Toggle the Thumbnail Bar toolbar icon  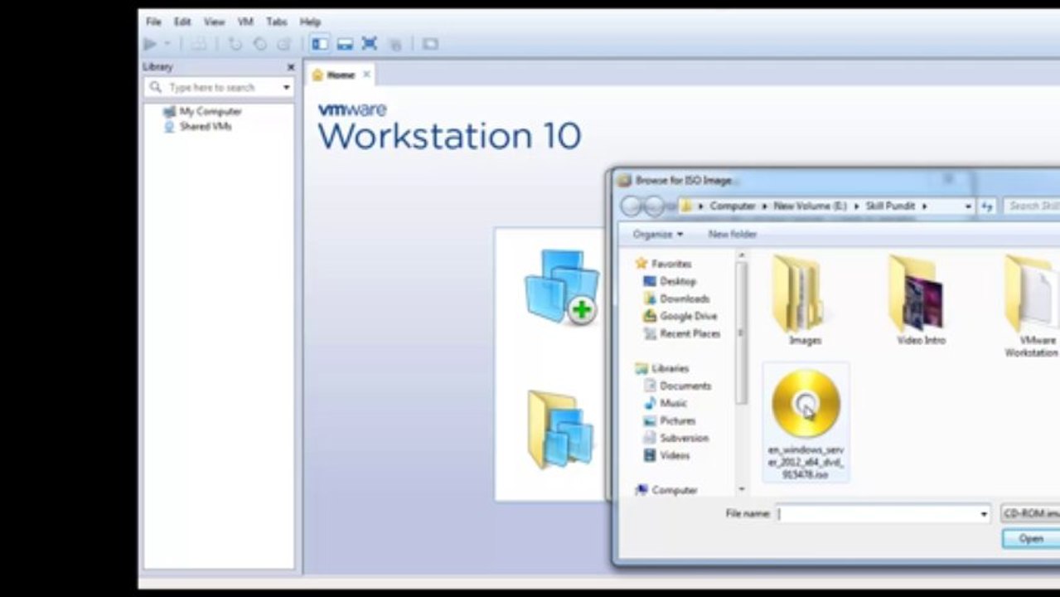coord(345,44)
